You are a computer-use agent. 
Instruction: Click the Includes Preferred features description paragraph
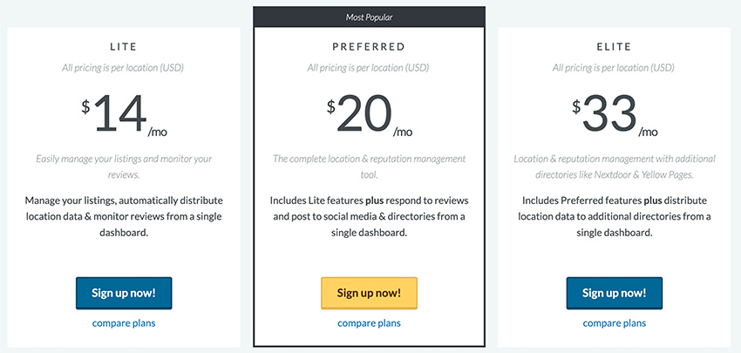coord(615,216)
